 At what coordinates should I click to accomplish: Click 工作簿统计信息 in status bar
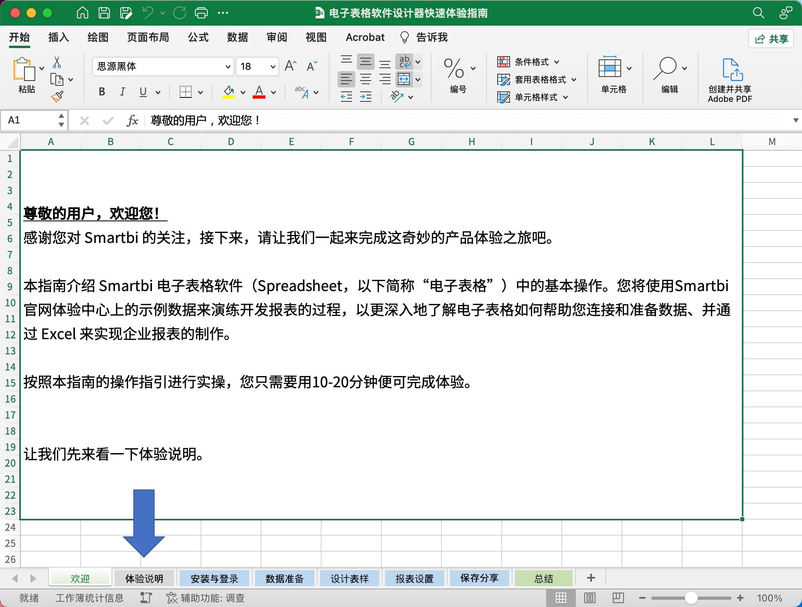pos(89,598)
